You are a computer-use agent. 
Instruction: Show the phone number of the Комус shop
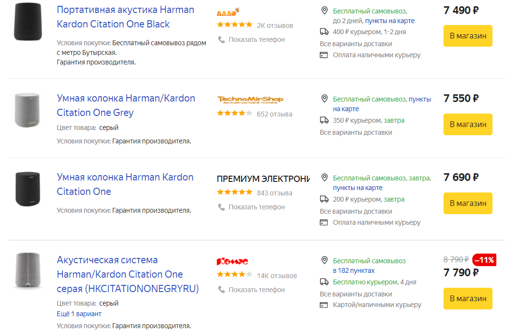tap(257, 290)
